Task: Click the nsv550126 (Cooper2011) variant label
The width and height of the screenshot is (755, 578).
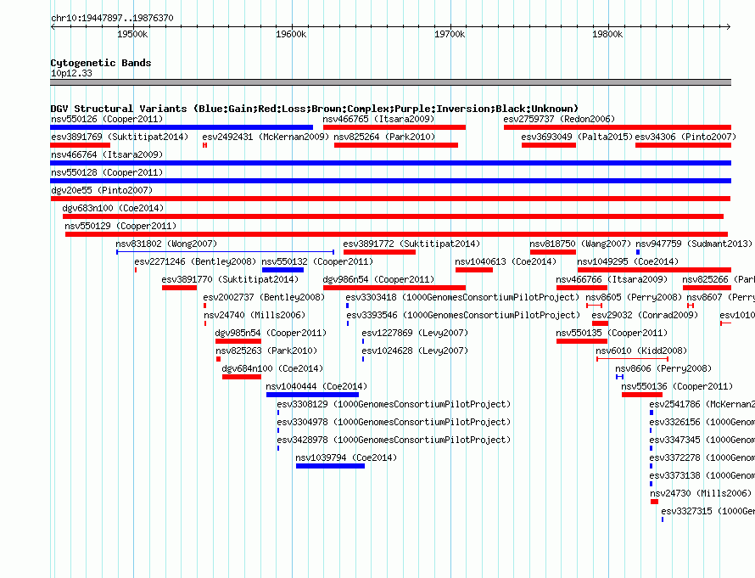Action: point(107,119)
